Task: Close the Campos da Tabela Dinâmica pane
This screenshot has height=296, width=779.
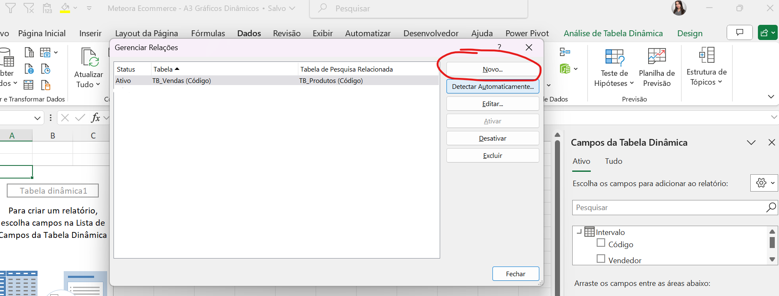Action: coord(772,143)
